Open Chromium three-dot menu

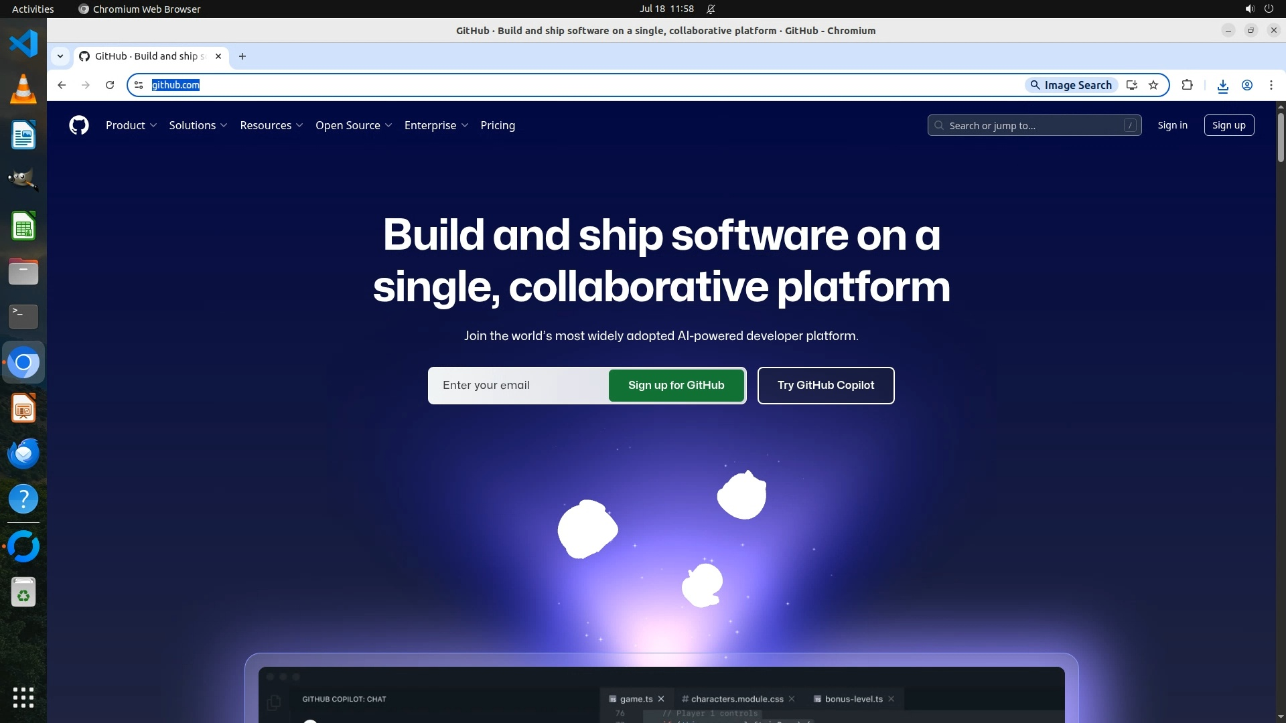pyautogui.click(x=1271, y=85)
